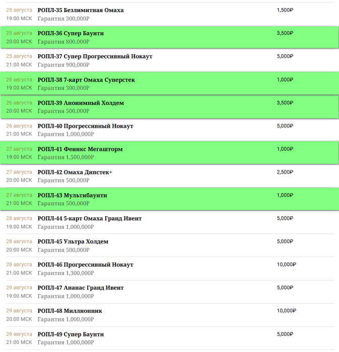This screenshot has width=339, height=352.
Task: Click Гарантия 1,000,000₽ under РОПЛ-47
Action: [65, 296]
